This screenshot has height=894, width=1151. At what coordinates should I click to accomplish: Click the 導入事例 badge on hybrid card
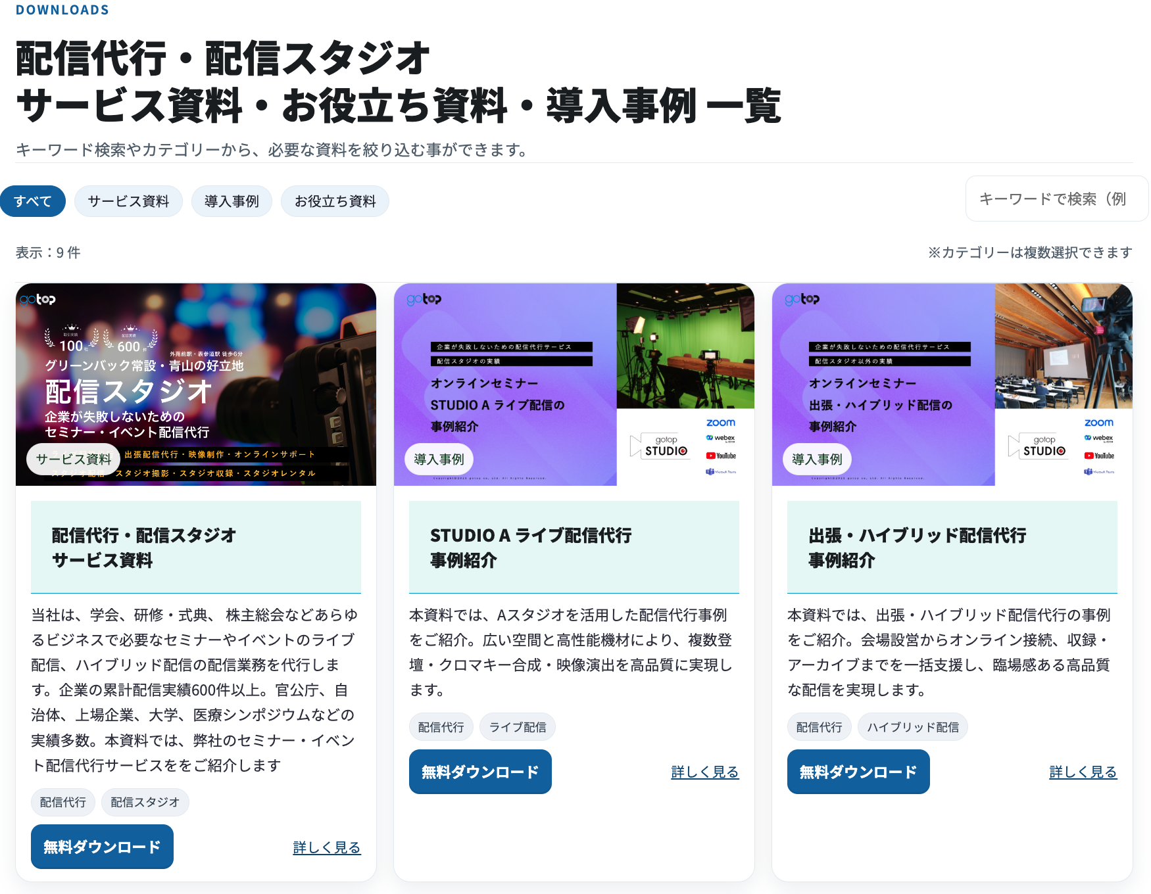click(x=817, y=459)
